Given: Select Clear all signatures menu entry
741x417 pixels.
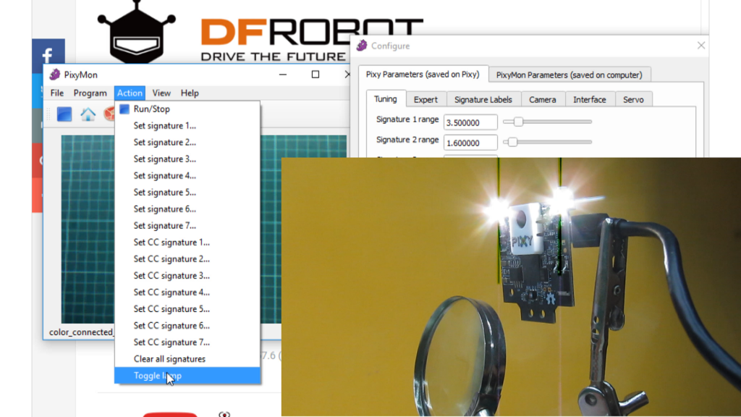Looking at the screenshot, I should [169, 359].
